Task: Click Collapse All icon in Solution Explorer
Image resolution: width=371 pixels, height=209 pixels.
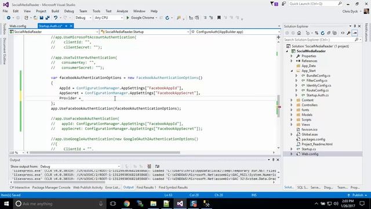Action: 329,33
